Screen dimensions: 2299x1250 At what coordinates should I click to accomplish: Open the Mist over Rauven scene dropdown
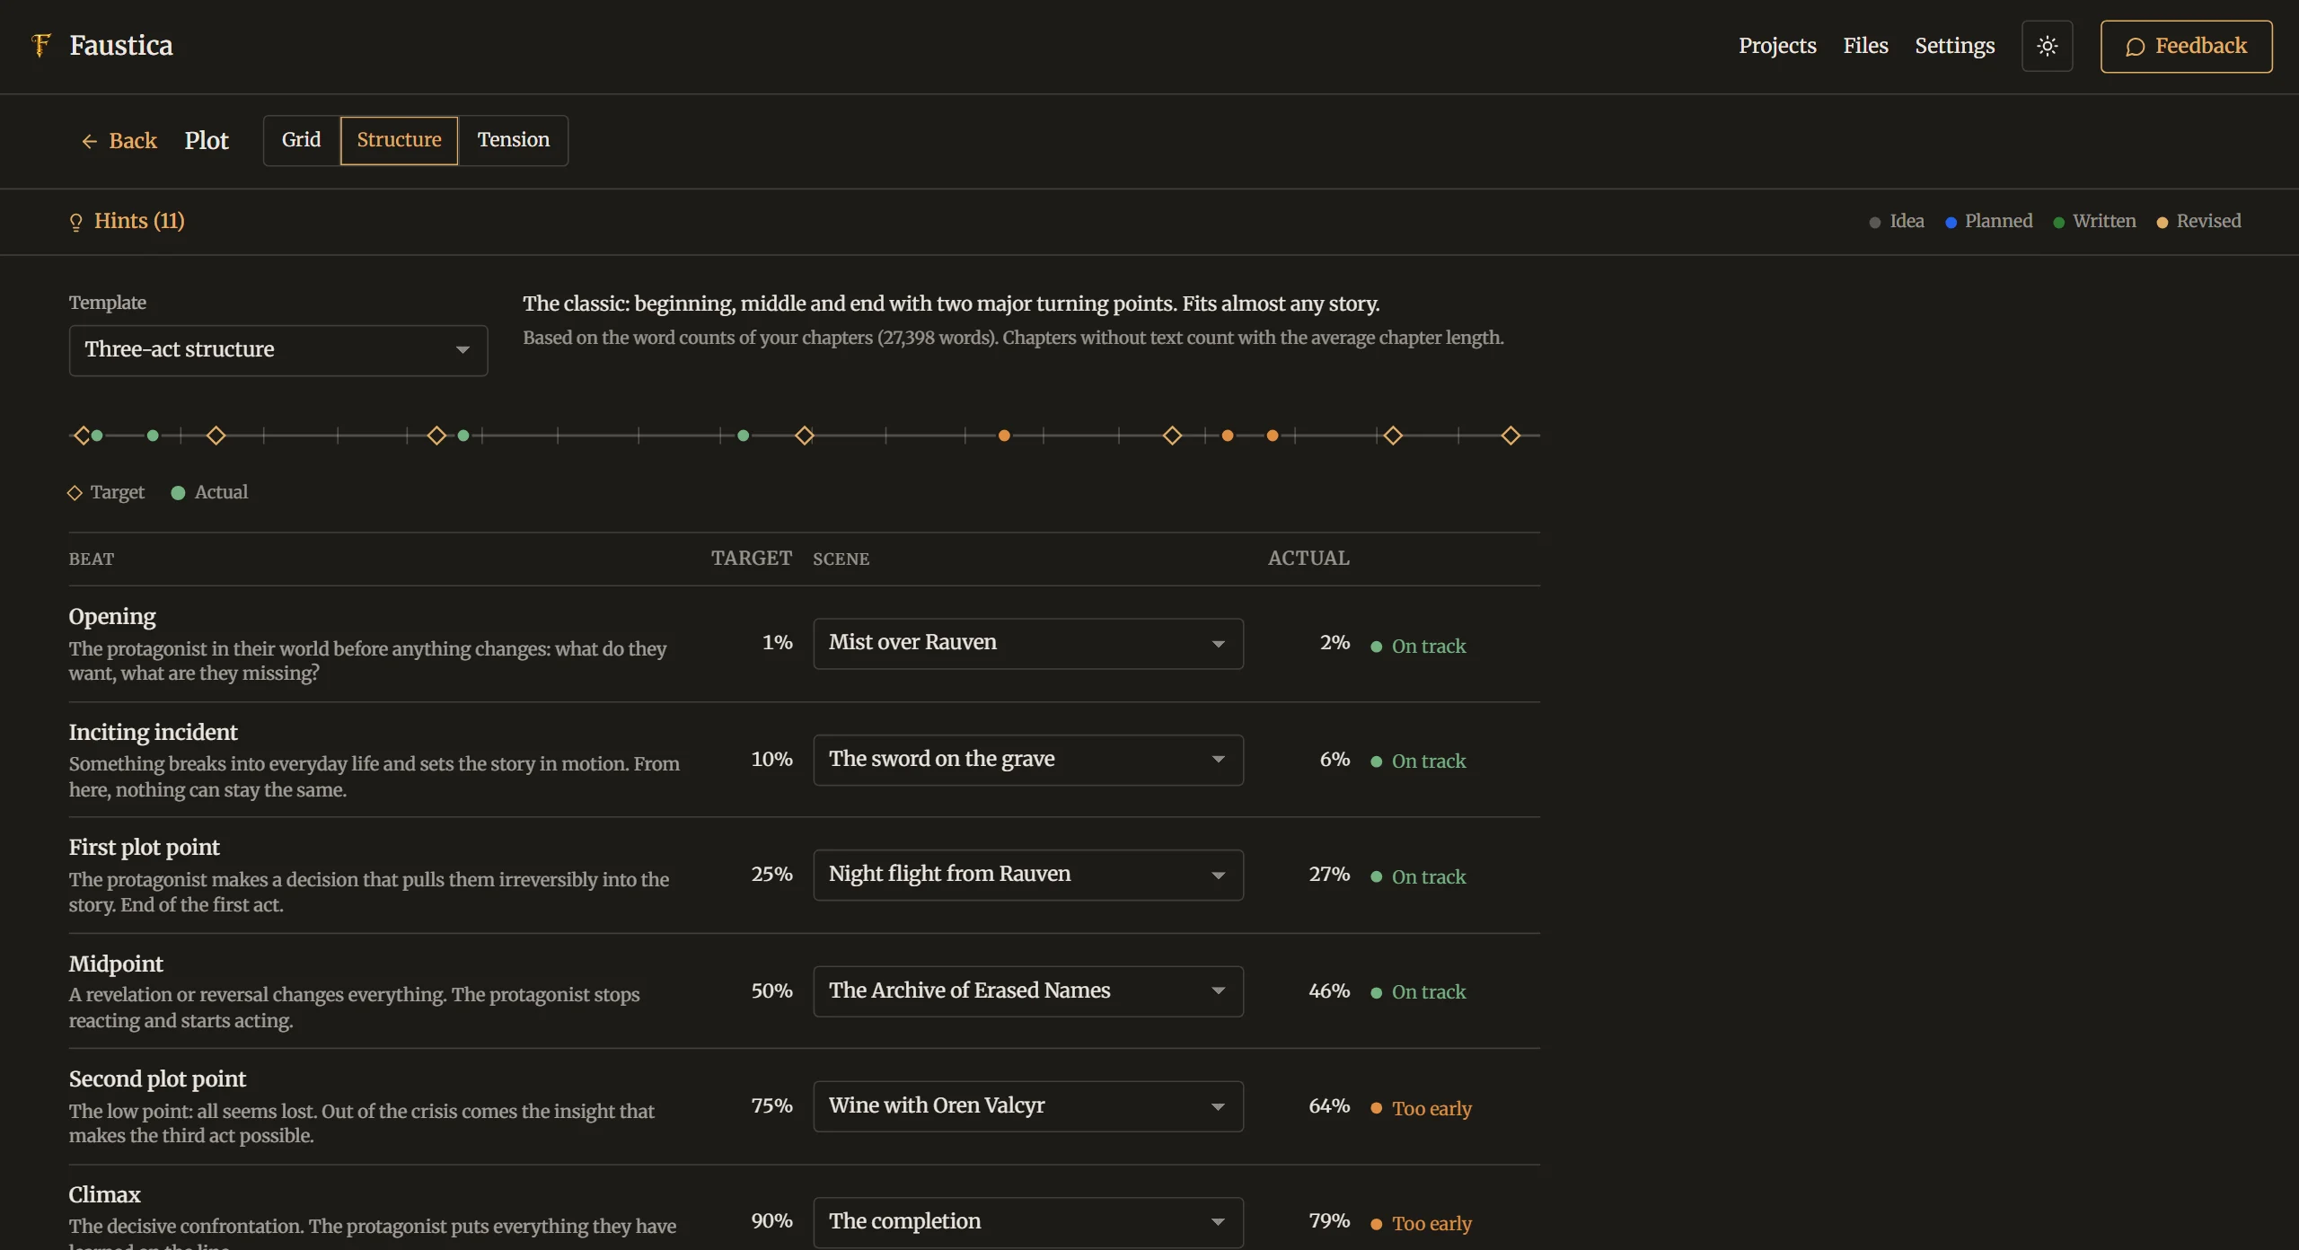coord(1028,643)
